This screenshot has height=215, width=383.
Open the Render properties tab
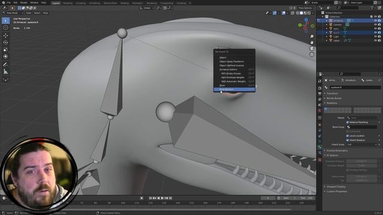click(320, 88)
